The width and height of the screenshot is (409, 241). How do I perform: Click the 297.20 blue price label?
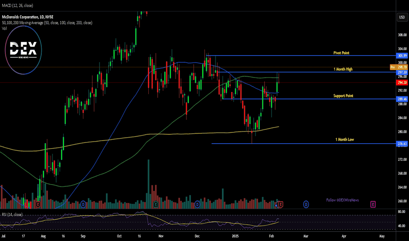click(402, 72)
